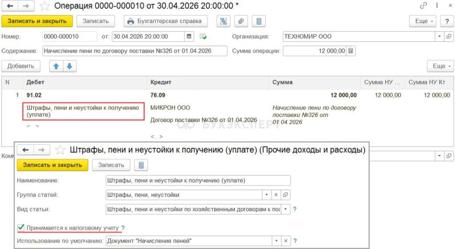
Task: Toggle the Принимается к налоговому учету checkbox
Action: [20, 228]
